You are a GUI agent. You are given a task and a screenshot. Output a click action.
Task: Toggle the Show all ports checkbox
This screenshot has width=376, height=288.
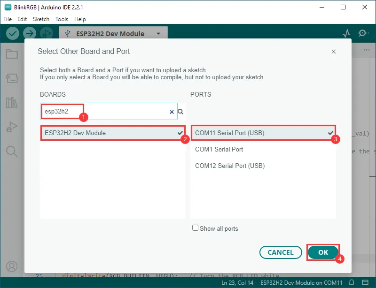[x=195, y=228]
